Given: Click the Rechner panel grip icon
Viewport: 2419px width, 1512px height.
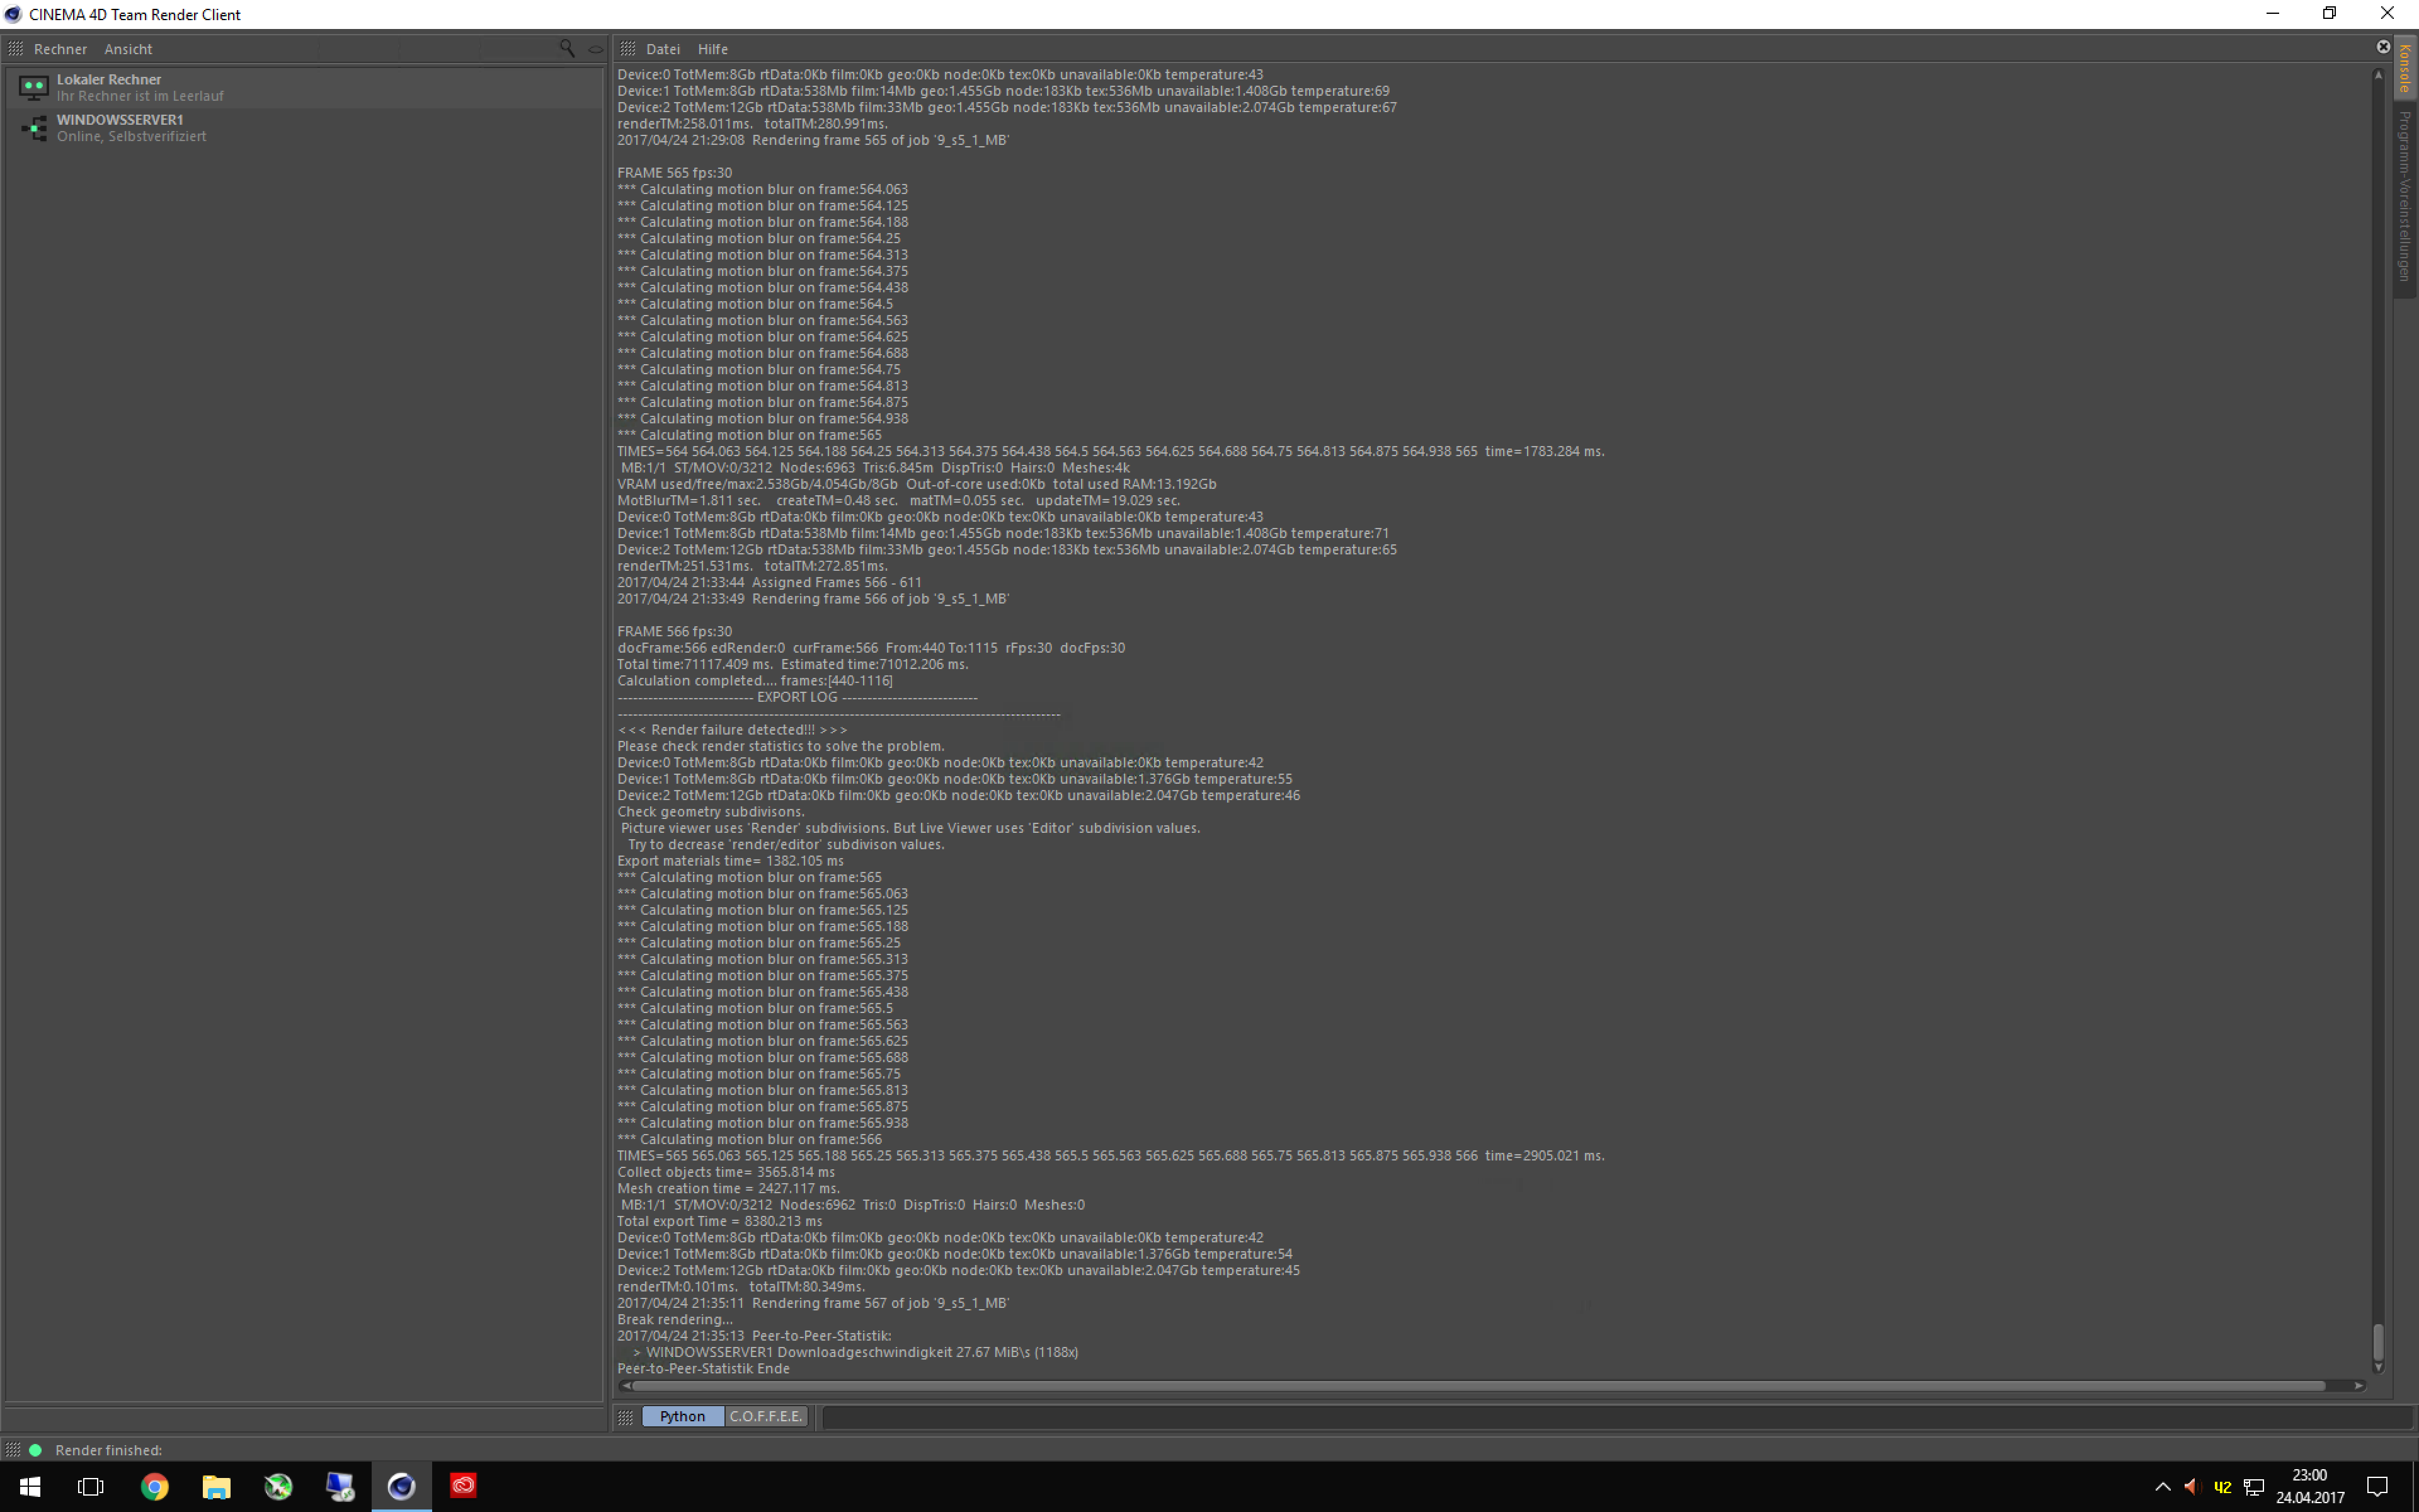Looking at the screenshot, I should click(15, 49).
